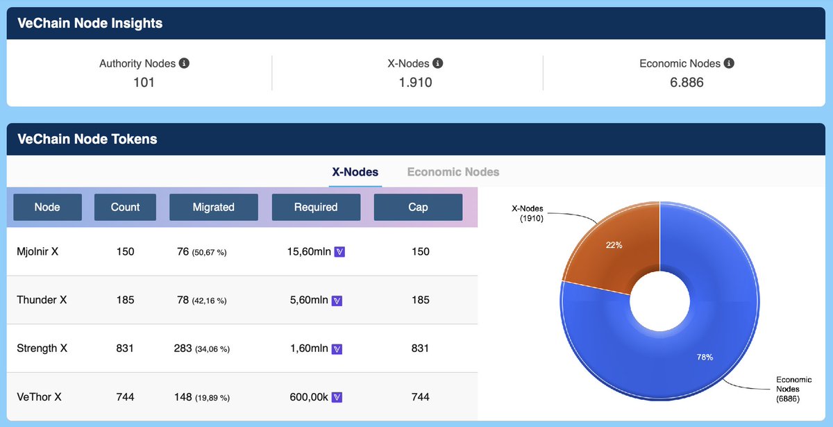This screenshot has width=833, height=427.
Task: Click Thunder X migrated value 78 (42,16 %)
Action: click(x=202, y=300)
